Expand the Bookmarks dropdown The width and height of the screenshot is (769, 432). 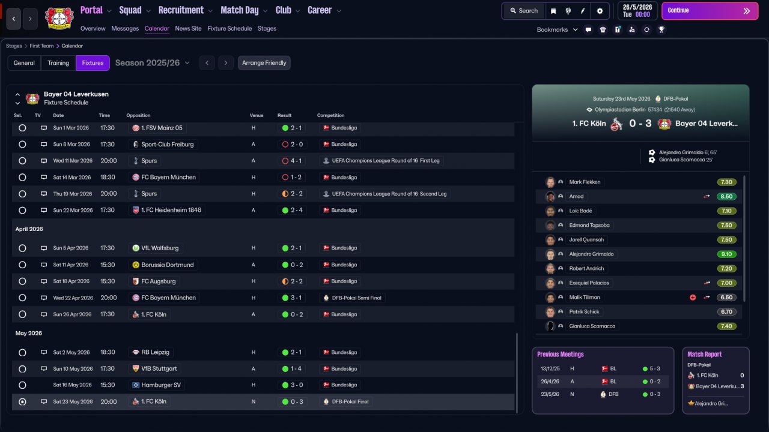(x=558, y=29)
